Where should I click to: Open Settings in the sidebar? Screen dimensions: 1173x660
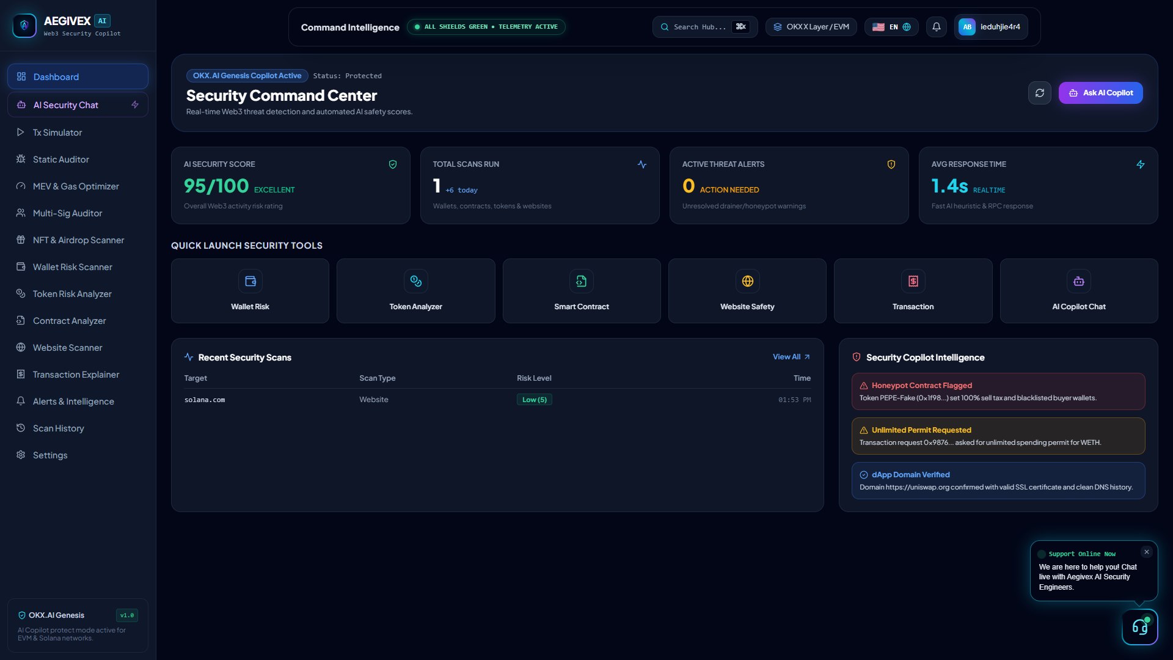(x=78, y=455)
